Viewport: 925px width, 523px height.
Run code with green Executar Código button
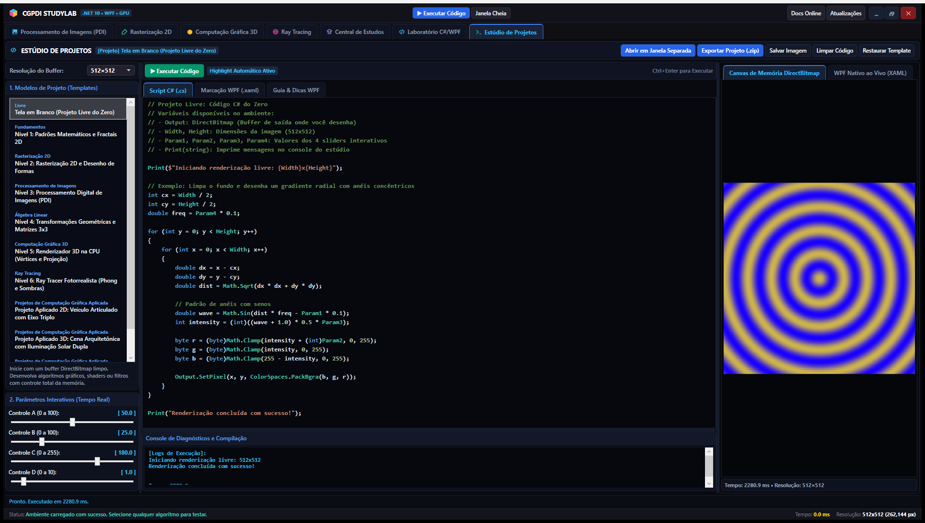[x=175, y=71]
